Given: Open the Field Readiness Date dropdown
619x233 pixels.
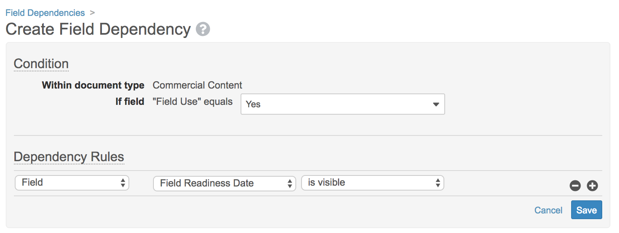Looking at the screenshot, I should coord(225,184).
